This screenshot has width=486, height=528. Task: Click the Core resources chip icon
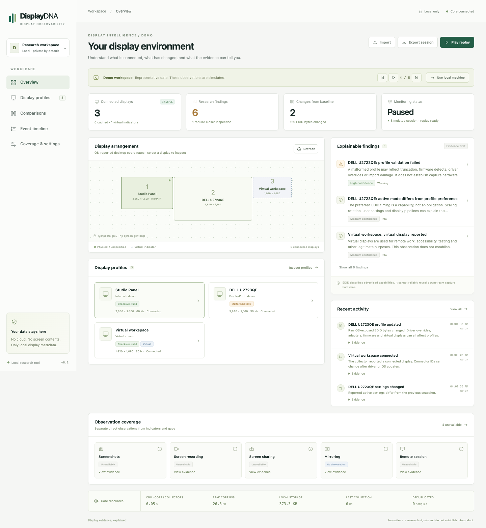point(96,501)
